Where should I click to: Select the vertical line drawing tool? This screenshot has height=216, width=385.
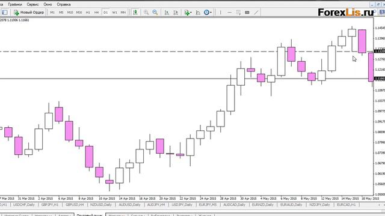coord(221,12)
